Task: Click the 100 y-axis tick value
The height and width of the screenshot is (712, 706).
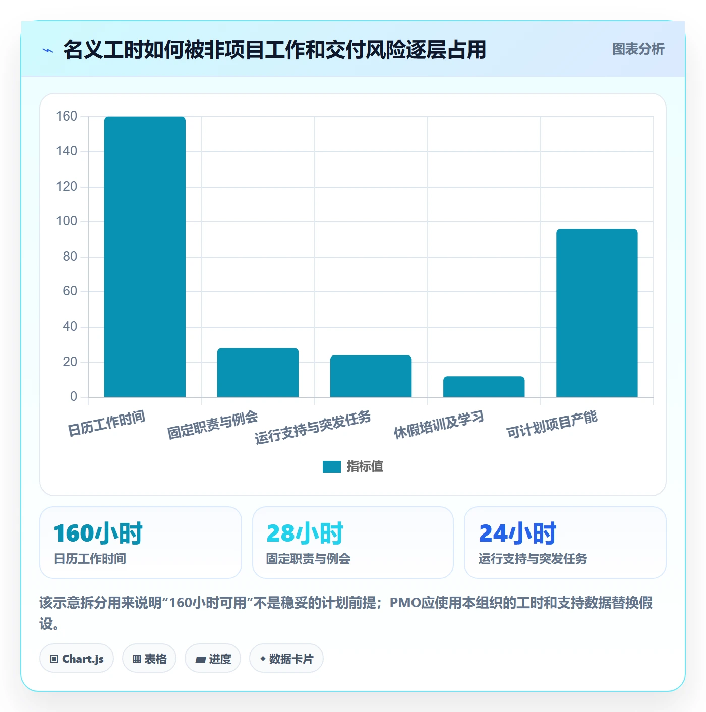Action: [67, 221]
